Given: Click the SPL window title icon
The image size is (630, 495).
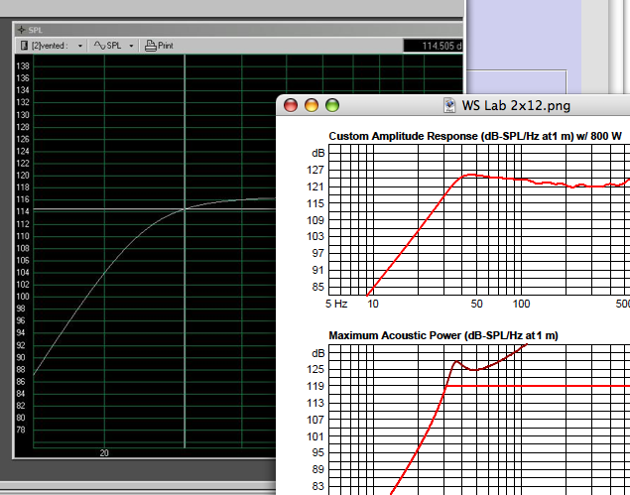Looking at the screenshot, I should tap(22, 30).
